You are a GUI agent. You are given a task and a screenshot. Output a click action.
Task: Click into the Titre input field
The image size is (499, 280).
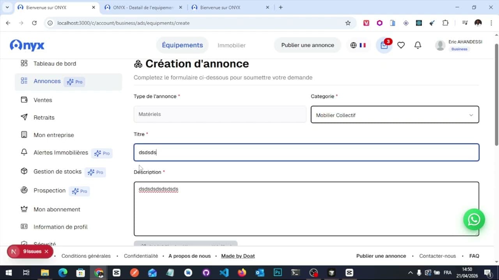pyautogui.click(x=306, y=152)
